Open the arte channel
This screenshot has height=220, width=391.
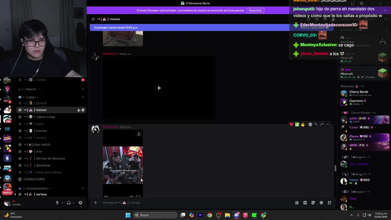[x=51, y=152]
